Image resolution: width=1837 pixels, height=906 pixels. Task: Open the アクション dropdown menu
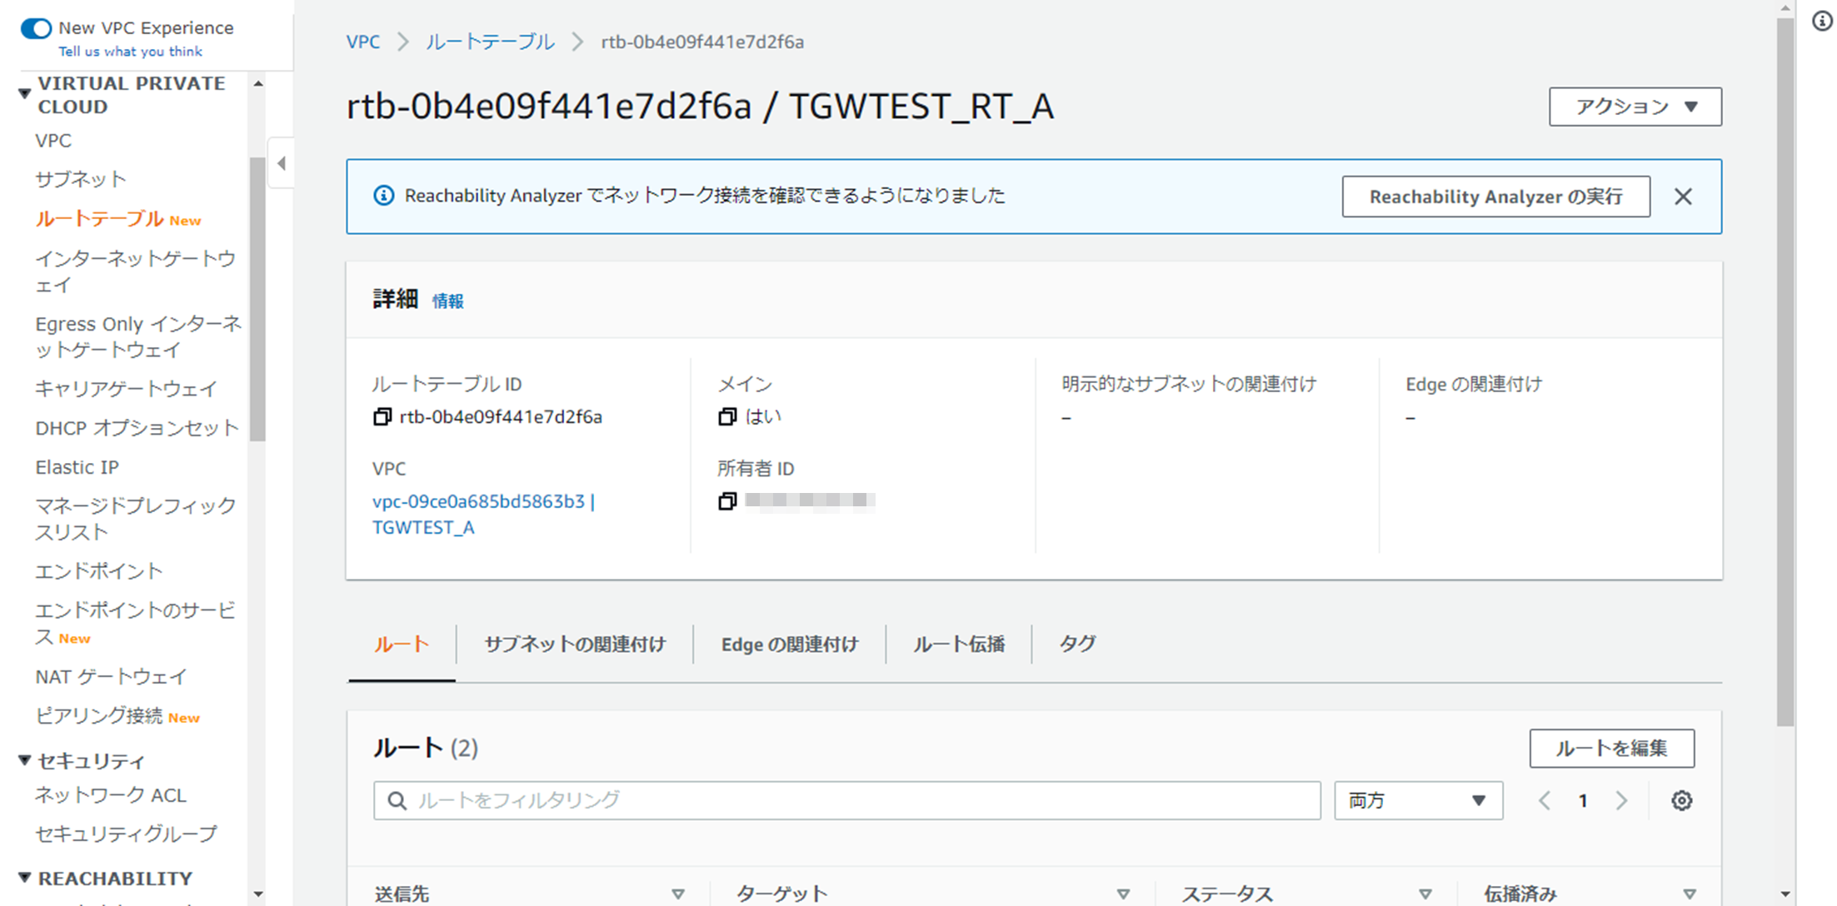pos(1635,107)
